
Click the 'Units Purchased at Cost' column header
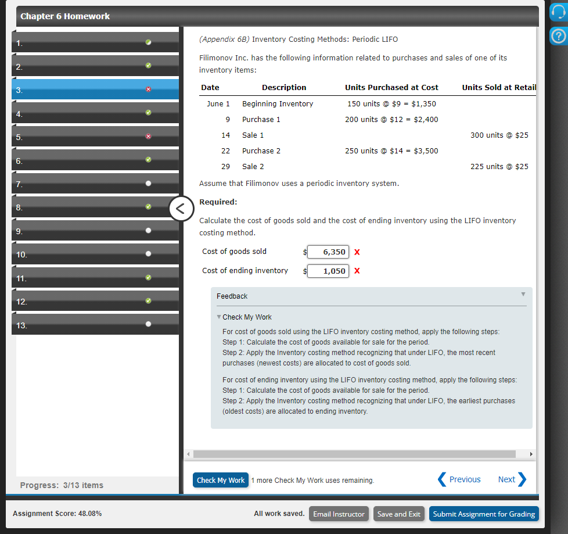(391, 87)
